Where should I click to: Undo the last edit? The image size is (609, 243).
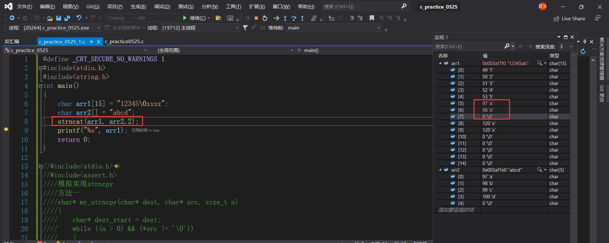point(79,18)
